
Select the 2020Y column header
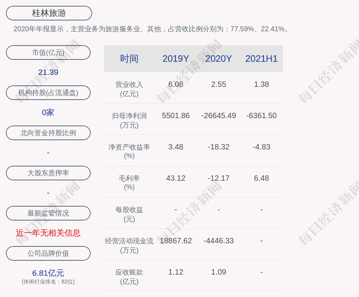pyautogui.click(x=218, y=59)
